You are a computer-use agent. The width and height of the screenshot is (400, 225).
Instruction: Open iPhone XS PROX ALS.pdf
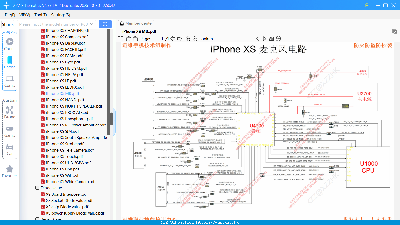[68, 112]
